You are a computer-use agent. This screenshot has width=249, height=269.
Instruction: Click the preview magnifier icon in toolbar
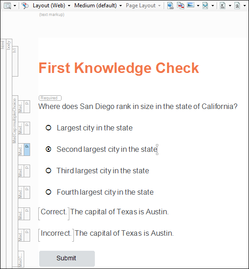(x=7, y=5)
